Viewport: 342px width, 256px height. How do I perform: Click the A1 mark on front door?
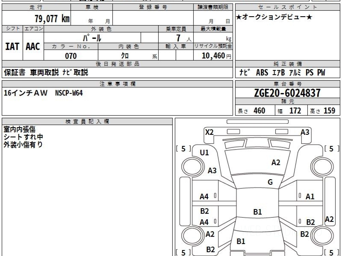[x=310, y=196]
